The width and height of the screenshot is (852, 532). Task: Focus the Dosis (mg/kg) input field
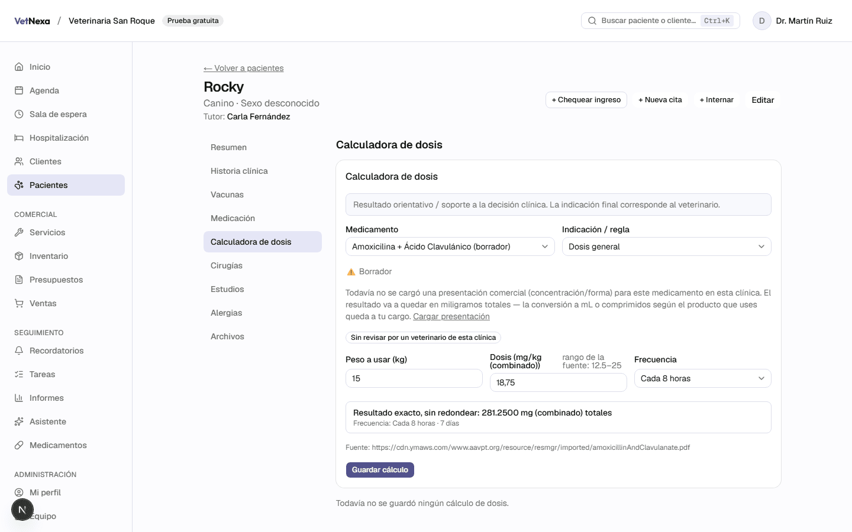pyautogui.click(x=559, y=382)
